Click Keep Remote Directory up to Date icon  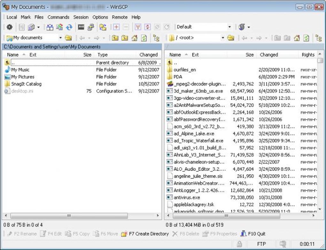click(x=69, y=27)
